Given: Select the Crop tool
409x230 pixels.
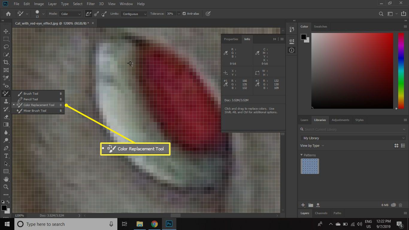Looking at the screenshot, I should tap(6, 62).
